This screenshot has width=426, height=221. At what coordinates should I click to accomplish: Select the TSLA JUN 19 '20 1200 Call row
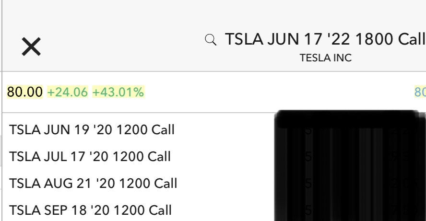point(92,130)
